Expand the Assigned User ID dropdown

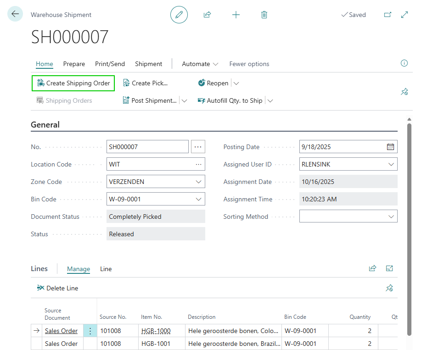[x=391, y=164]
